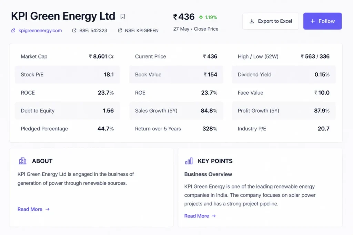Click the Sales Growth (5Y) value 84.8%
The image size is (353, 235).
click(209, 111)
